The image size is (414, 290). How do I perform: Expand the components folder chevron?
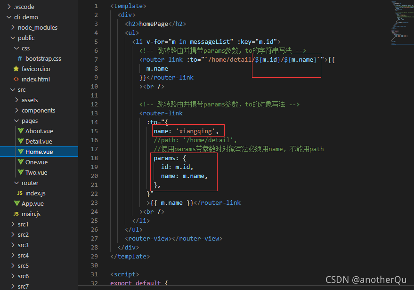click(x=16, y=110)
